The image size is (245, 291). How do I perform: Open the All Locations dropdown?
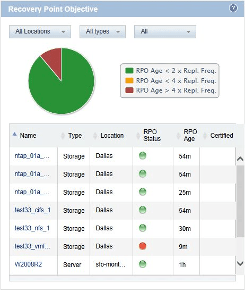click(40, 31)
